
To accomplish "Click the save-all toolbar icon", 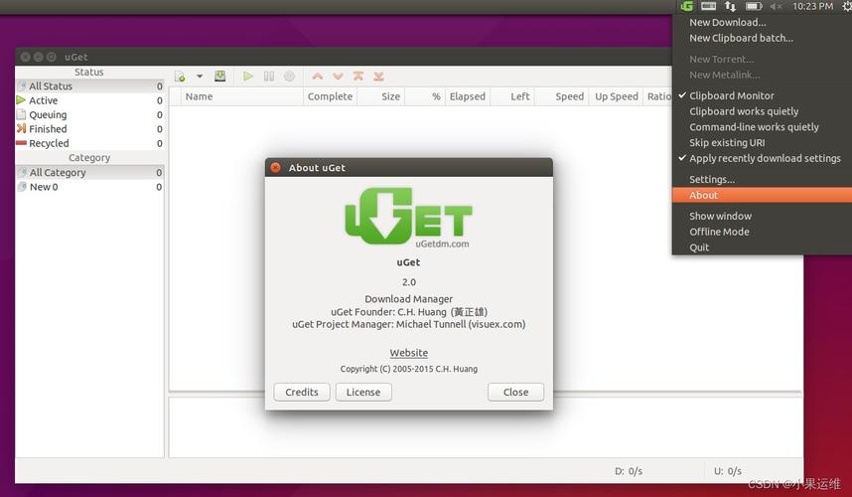I will coord(220,77).
